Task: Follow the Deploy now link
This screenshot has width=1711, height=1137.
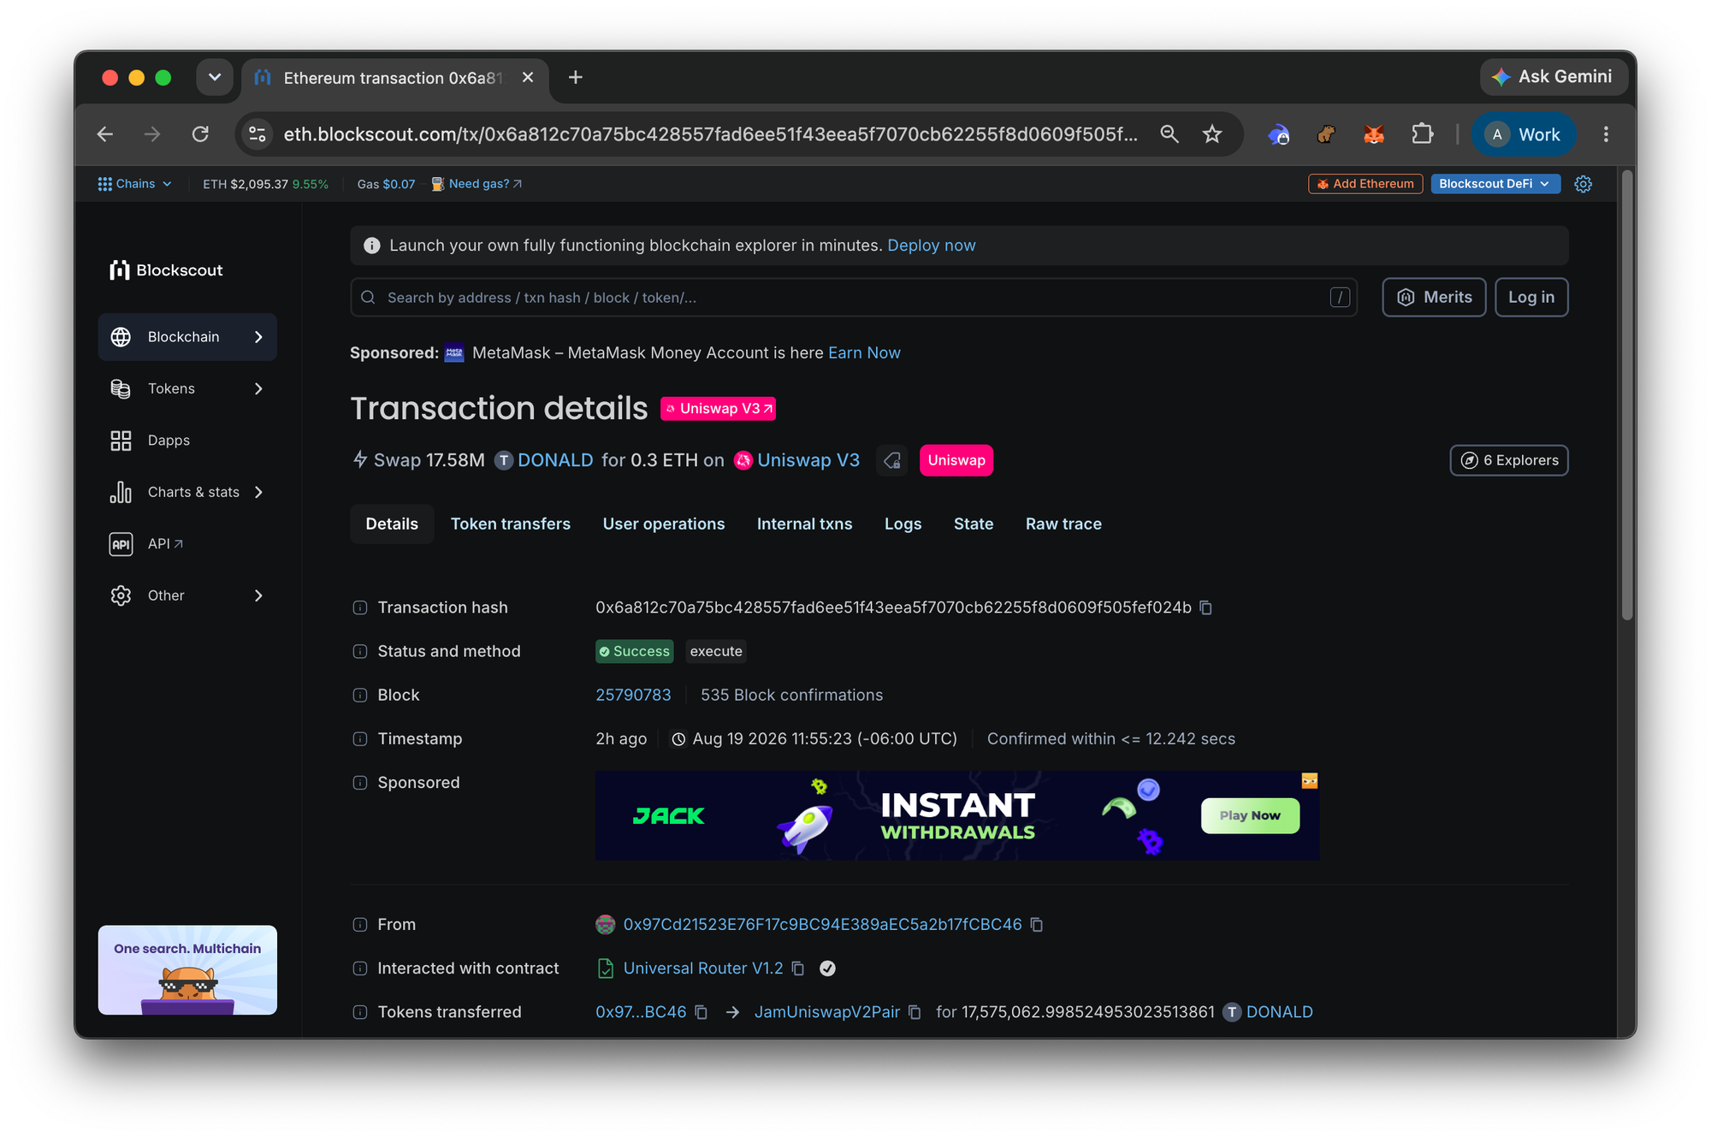Action: [932, 246]
